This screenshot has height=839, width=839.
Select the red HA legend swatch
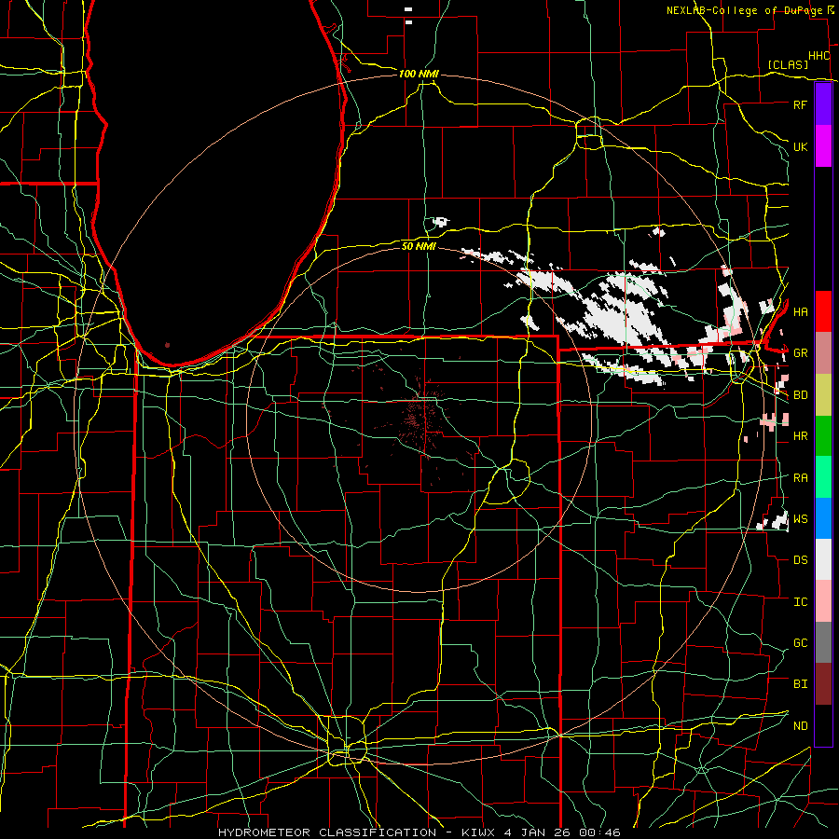click(823, 311)
